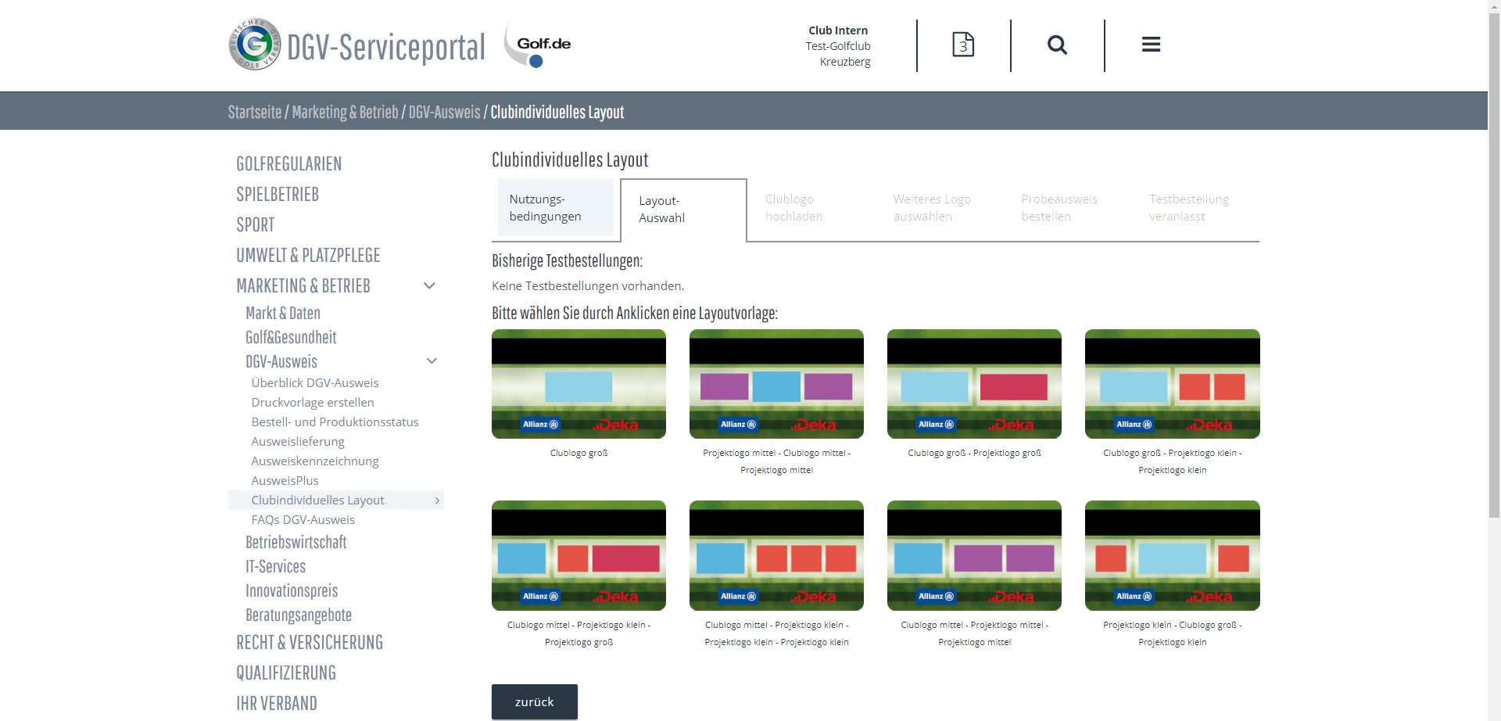
Task: Click the Club Intern Test-Golfclub Kreuzberg link
Action: 838,46
